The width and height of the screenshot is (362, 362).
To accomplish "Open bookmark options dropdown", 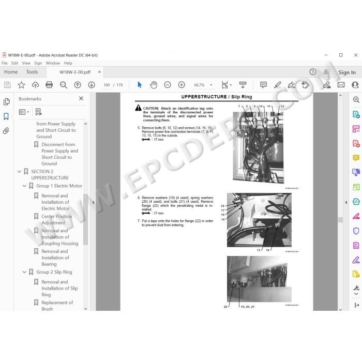I will click(x=24, y=112).
